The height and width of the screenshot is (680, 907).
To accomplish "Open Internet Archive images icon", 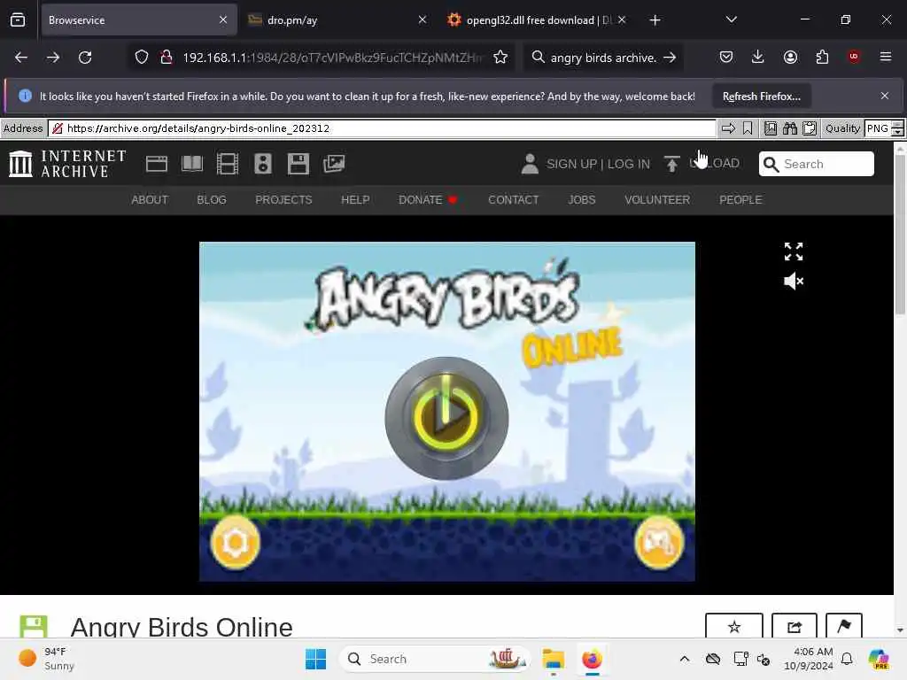I will (334, 164).
